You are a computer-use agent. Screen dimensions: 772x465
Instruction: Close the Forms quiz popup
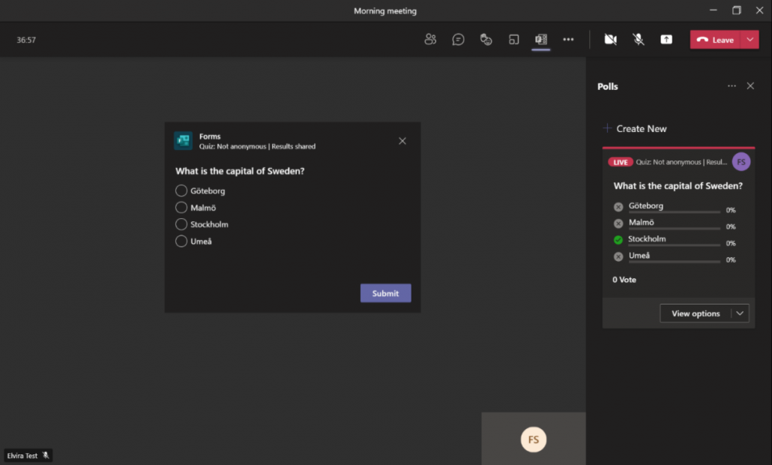tap(402, 141)
